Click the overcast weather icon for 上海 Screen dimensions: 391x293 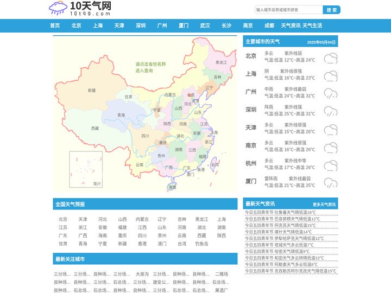331,77
